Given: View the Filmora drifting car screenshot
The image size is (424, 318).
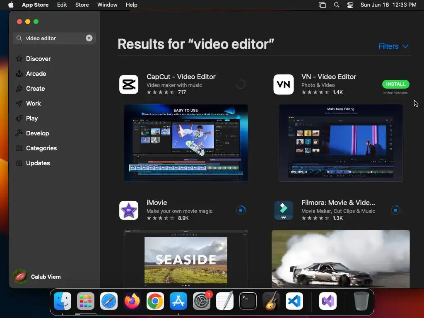Looking at the screenshot, I should tap(341, 259).
